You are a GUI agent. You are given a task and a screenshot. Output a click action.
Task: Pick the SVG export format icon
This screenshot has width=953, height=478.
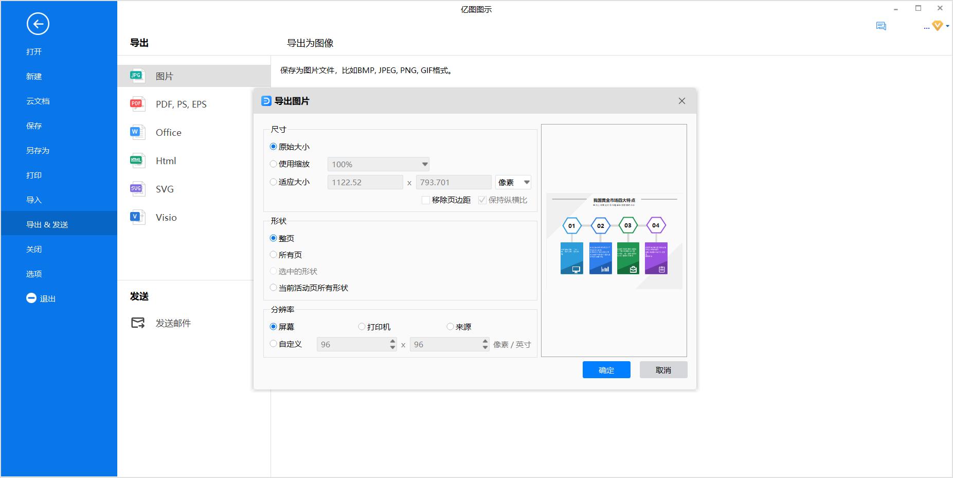click(x=136, y=188)
